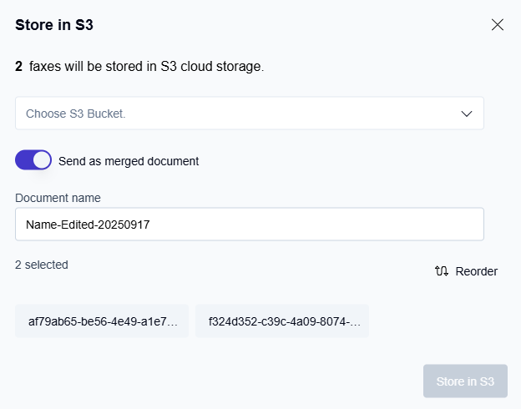The image size is (521, 409).
Task: Click the S3 cloud storage text
Action: [217, 66]
